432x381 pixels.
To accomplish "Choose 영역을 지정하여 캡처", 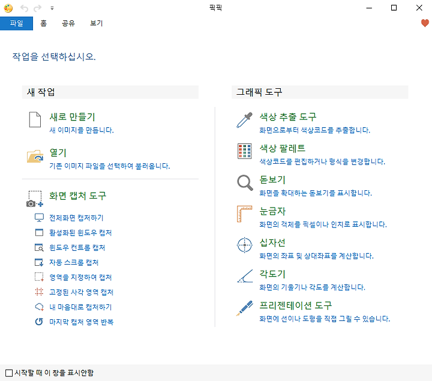I will (80, 277).
